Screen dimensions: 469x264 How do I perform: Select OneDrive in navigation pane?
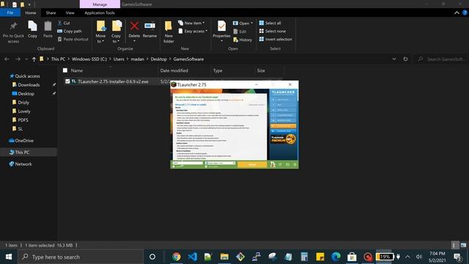24,140
